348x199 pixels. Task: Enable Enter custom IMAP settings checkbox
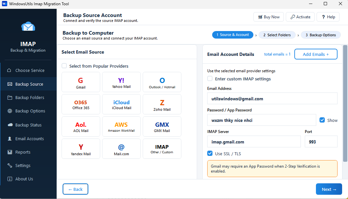[210, 79]
